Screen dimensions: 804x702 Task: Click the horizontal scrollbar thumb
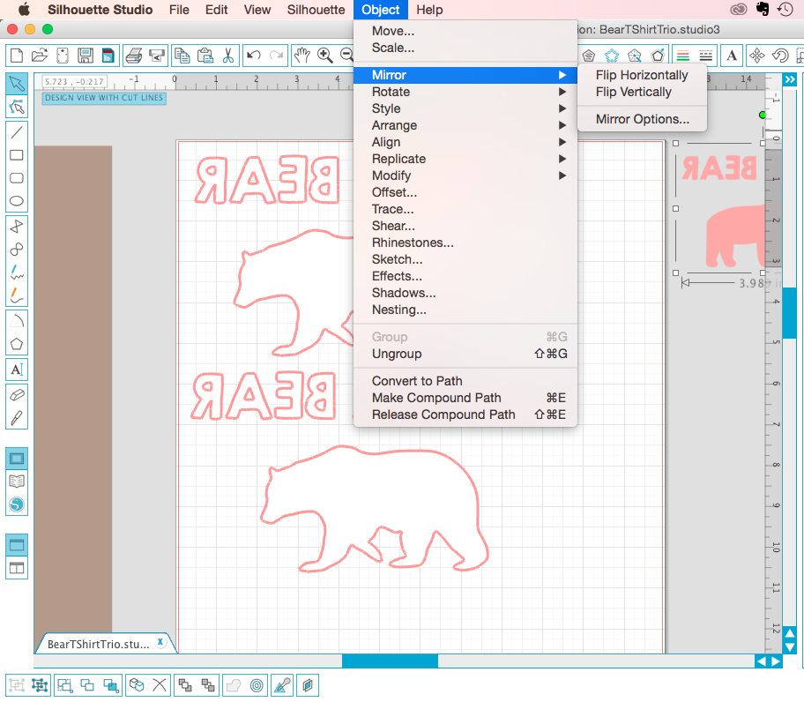click(x=390, y=661)
